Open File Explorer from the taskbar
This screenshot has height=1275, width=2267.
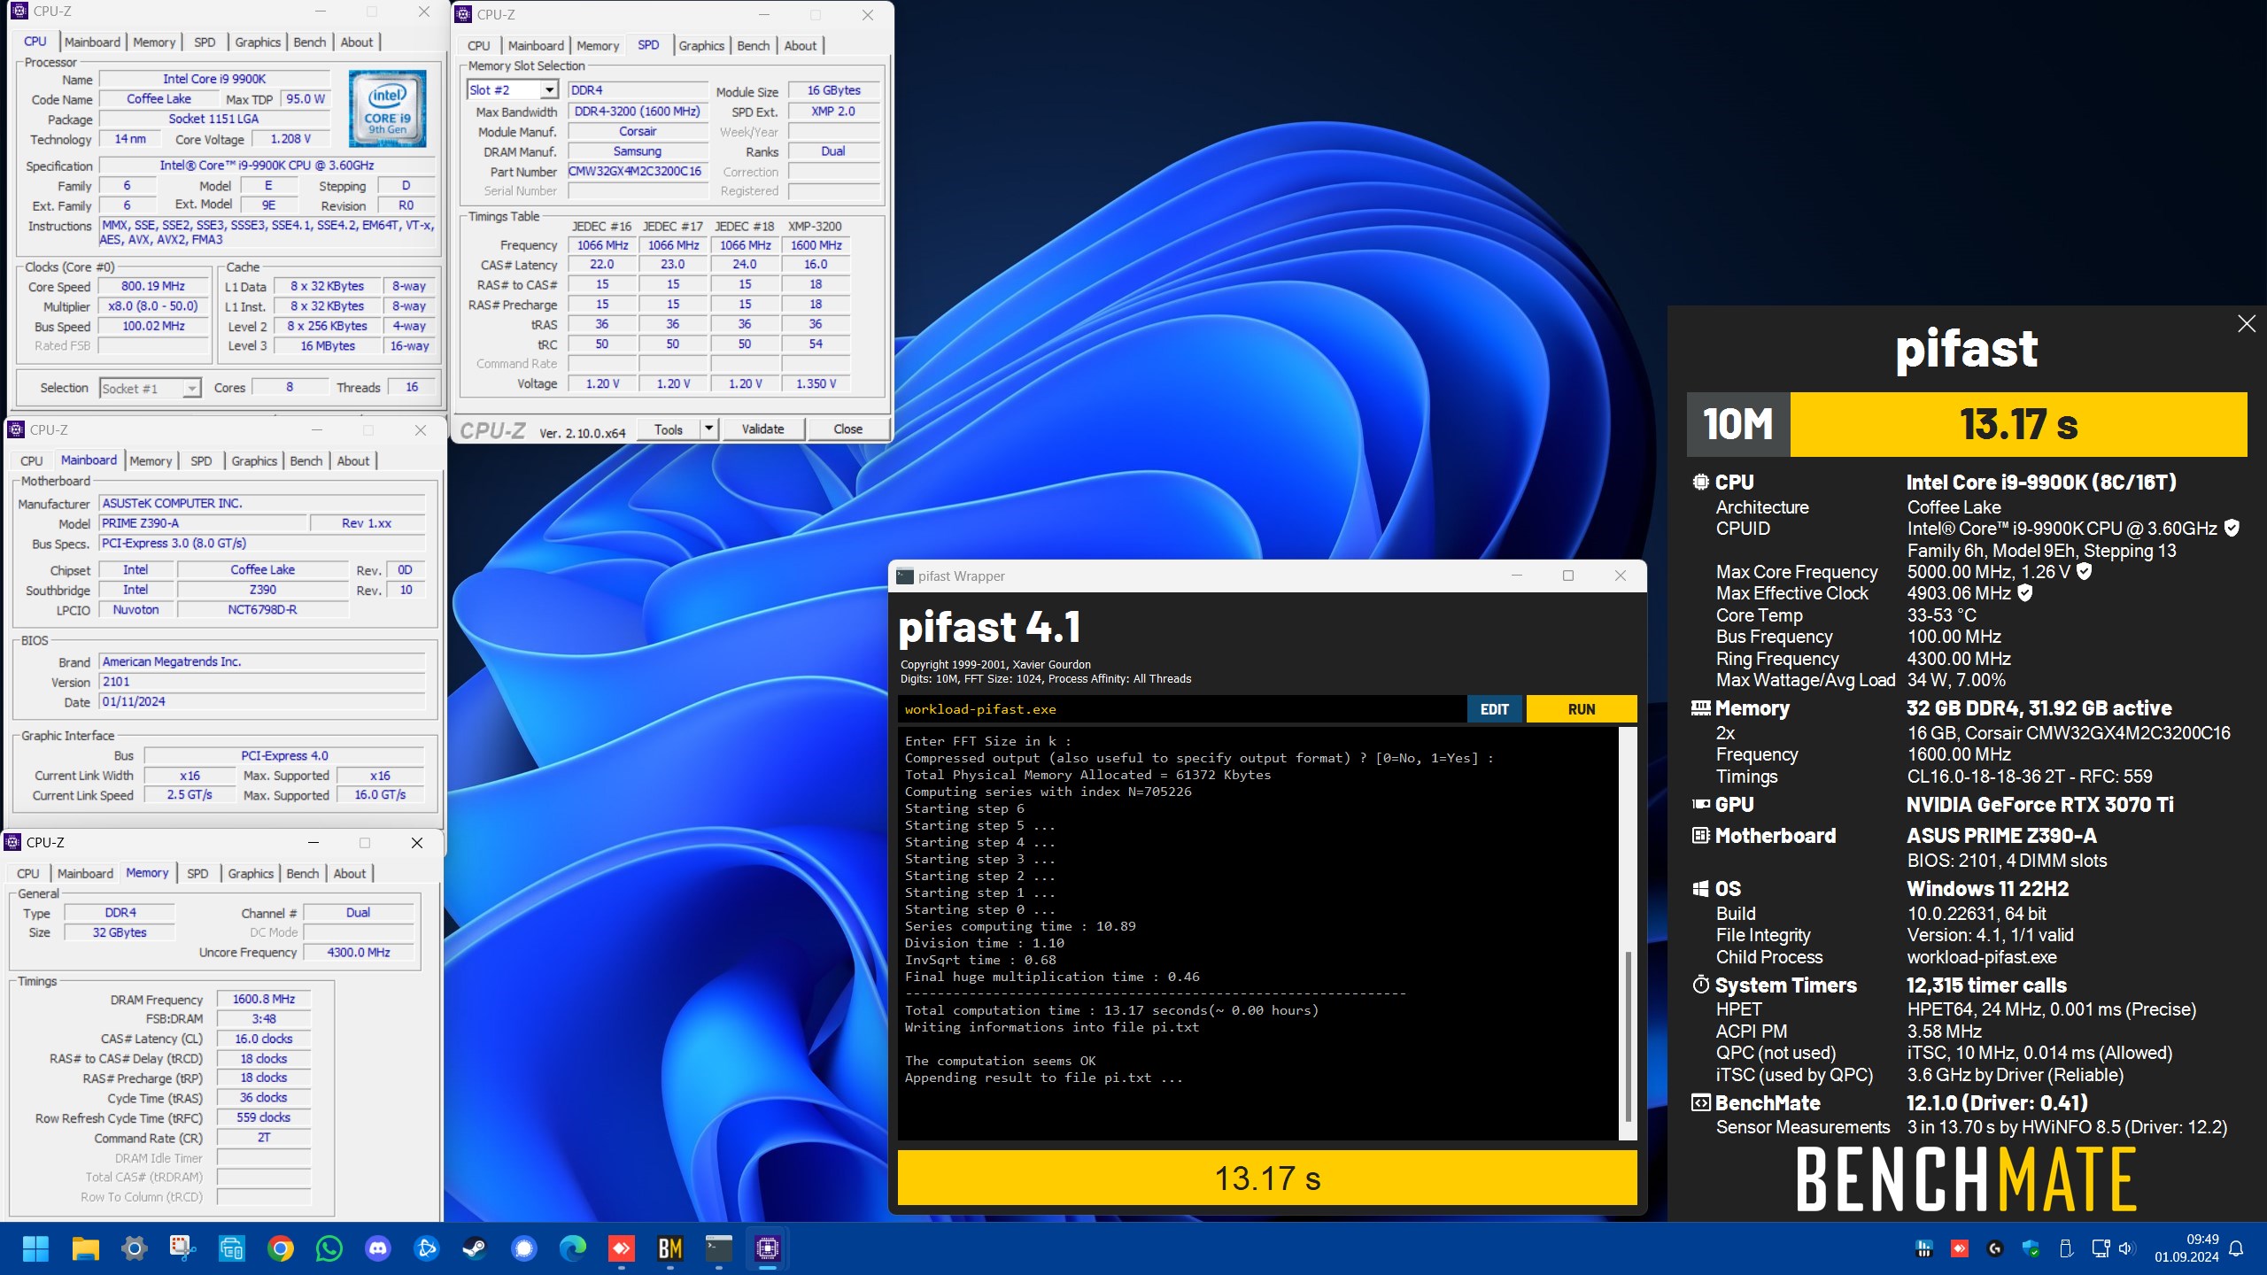tap(86, 1248)
